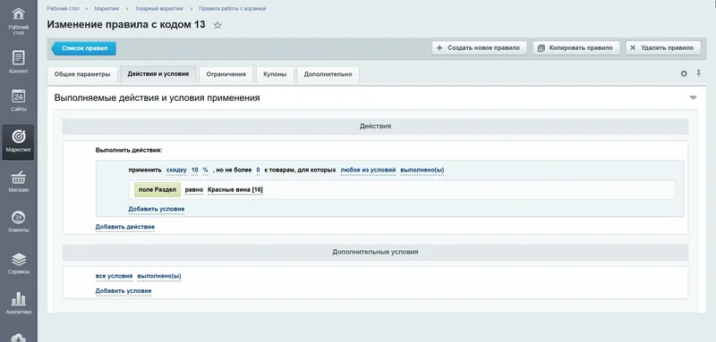Viewport: 716px width, 342px height.
Task: Open the cloud download sidebar icon
Action: tap(18, 337)
